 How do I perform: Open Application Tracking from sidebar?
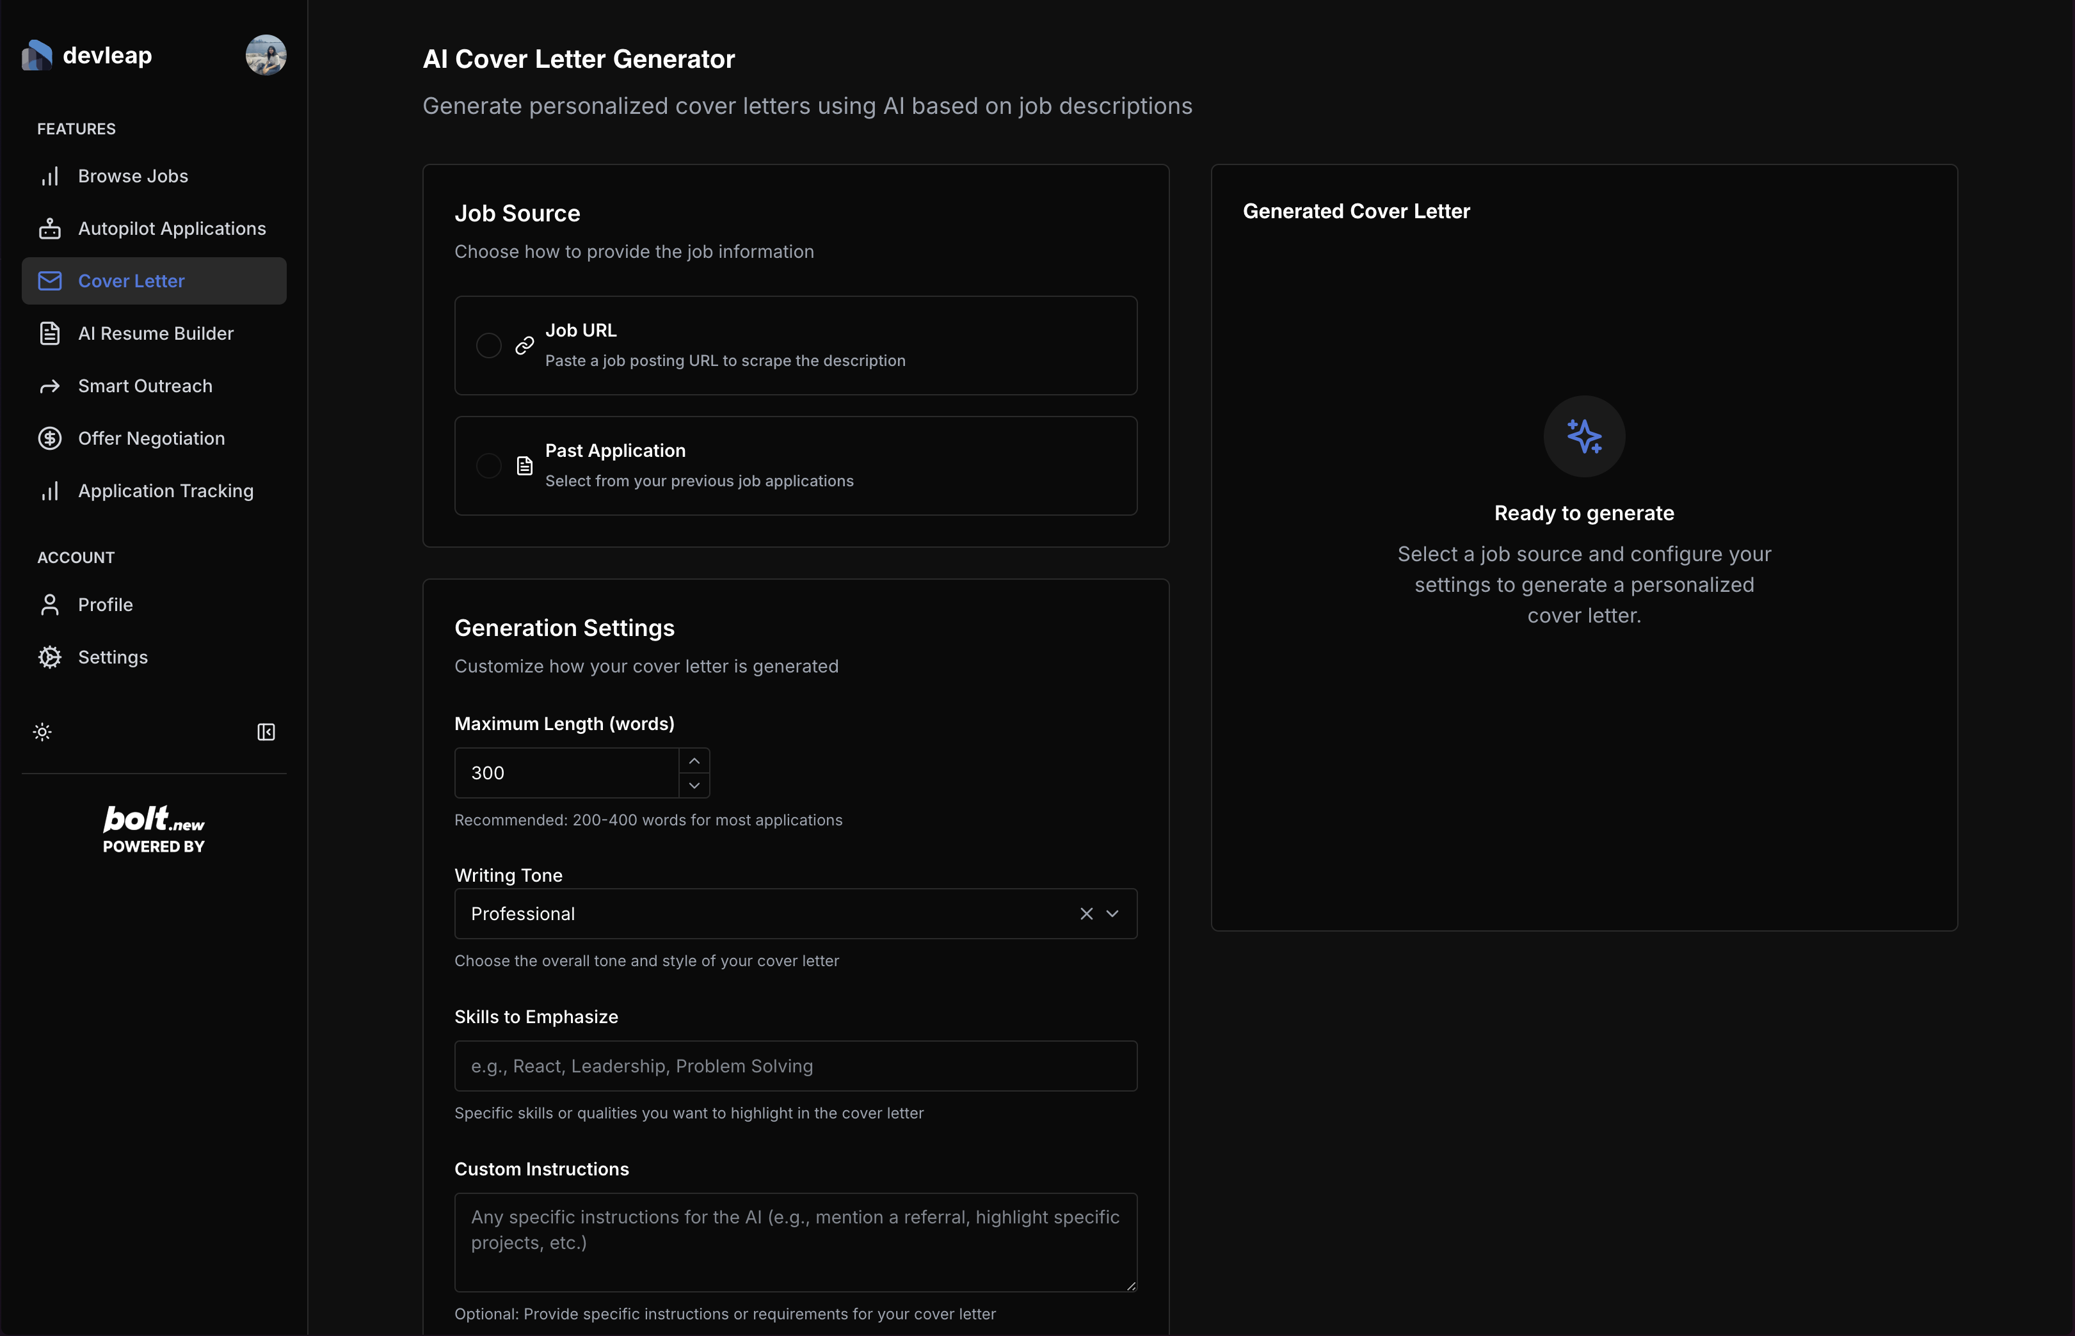click(166, 491)
